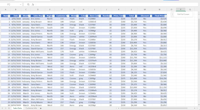
Task: Click horizontal scrollbar left arrow
Action: click(119, 108)
